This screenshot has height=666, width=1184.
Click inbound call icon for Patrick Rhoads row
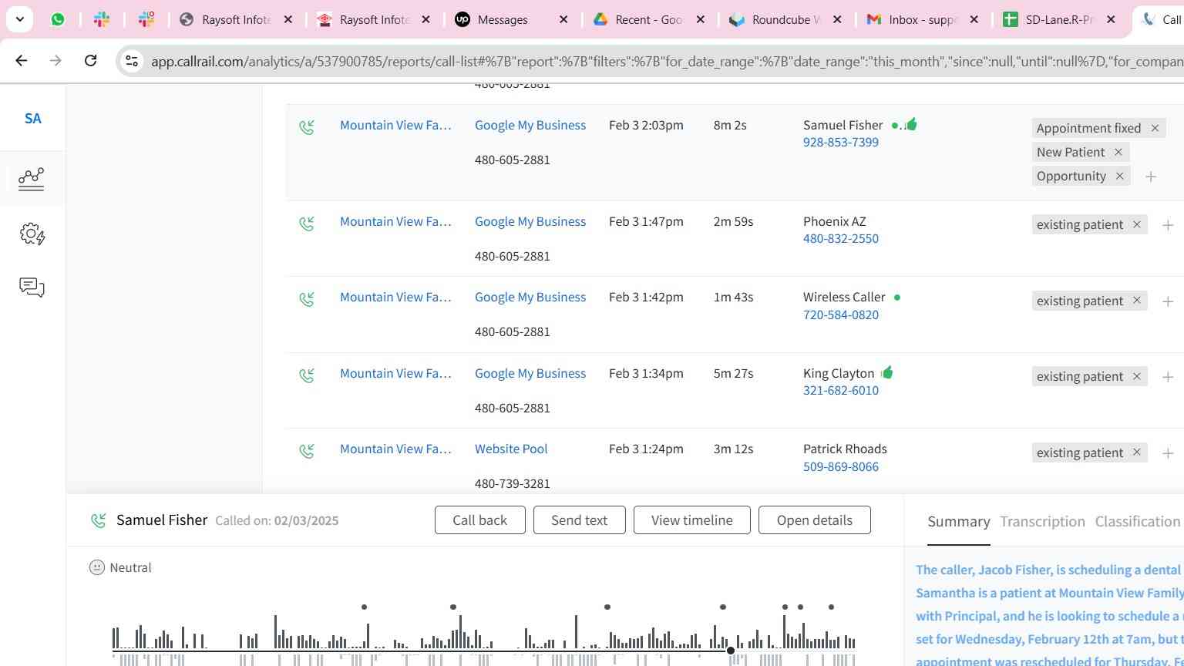point(307,451)
